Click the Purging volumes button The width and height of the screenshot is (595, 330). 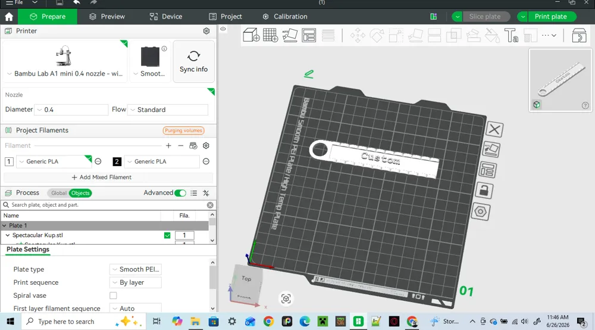click(x=184, y=130)
